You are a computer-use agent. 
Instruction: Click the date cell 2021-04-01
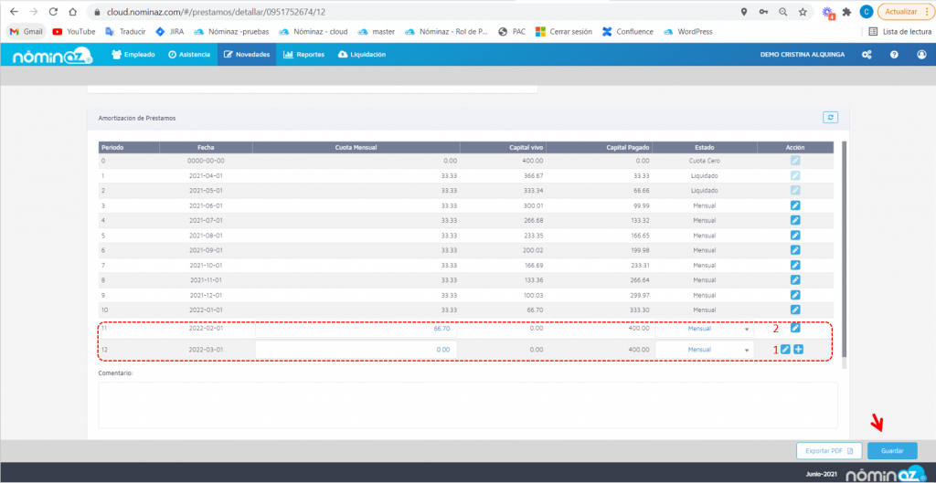206,175
